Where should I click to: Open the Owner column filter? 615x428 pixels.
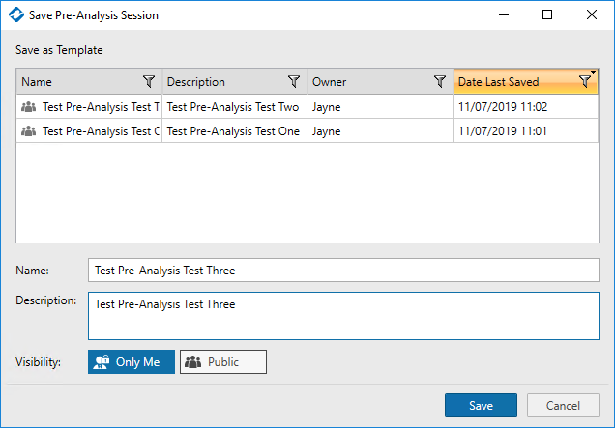[440, 81]
